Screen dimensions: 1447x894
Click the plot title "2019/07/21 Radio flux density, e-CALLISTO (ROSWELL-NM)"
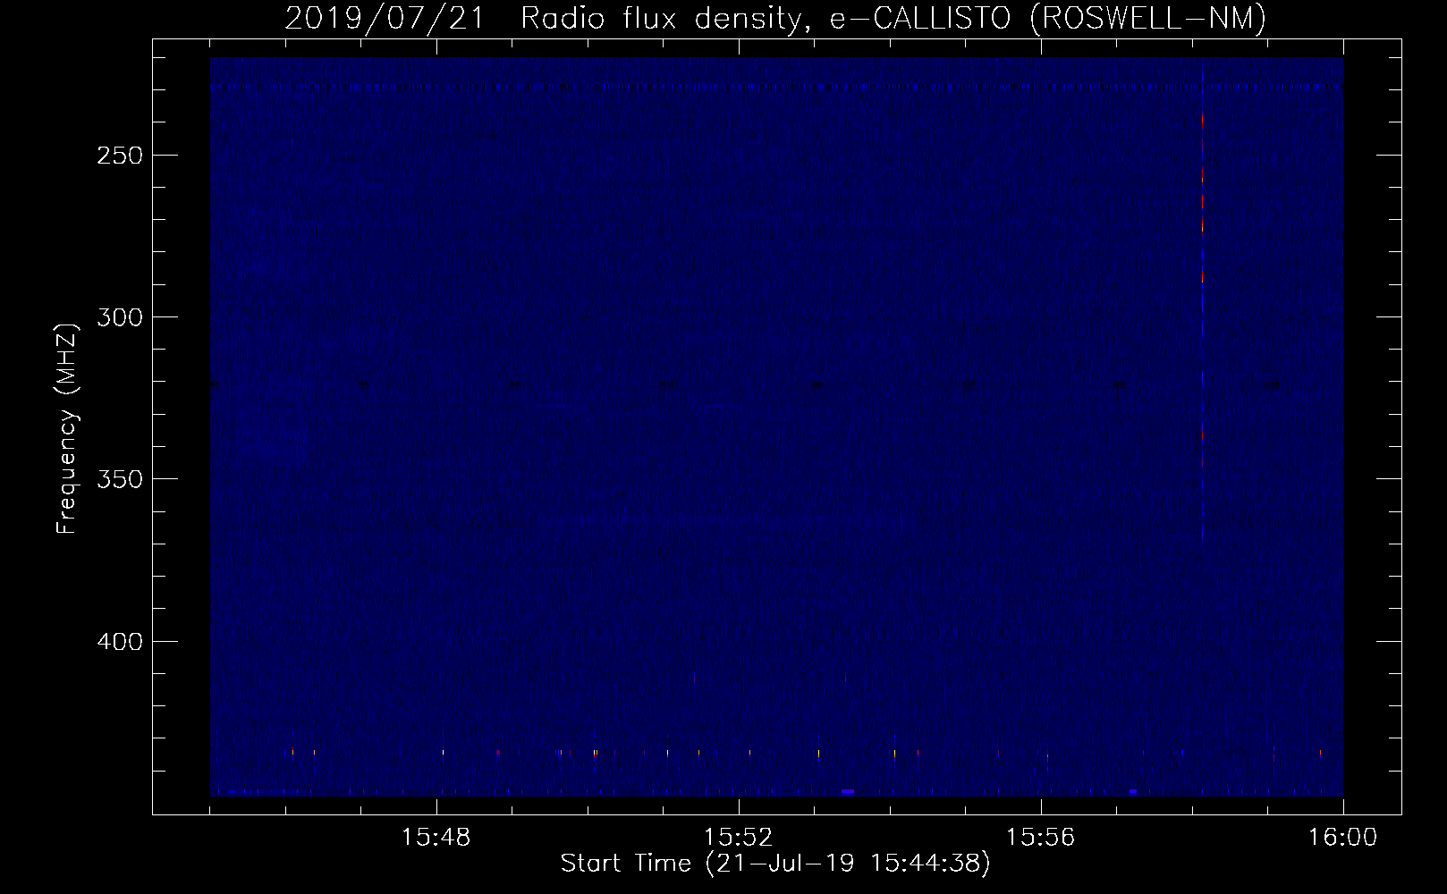click(775, 18)
